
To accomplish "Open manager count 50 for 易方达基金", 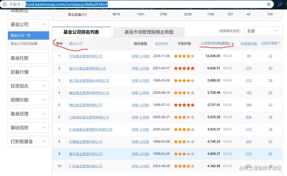I will click(x=270, y=68).
